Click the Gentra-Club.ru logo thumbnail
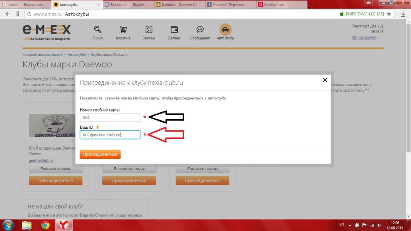Image resolution: width=411 pixels, height=231 pixels. point(52,126)
